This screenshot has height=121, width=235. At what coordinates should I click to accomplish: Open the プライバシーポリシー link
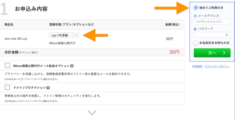click(217, 66)
